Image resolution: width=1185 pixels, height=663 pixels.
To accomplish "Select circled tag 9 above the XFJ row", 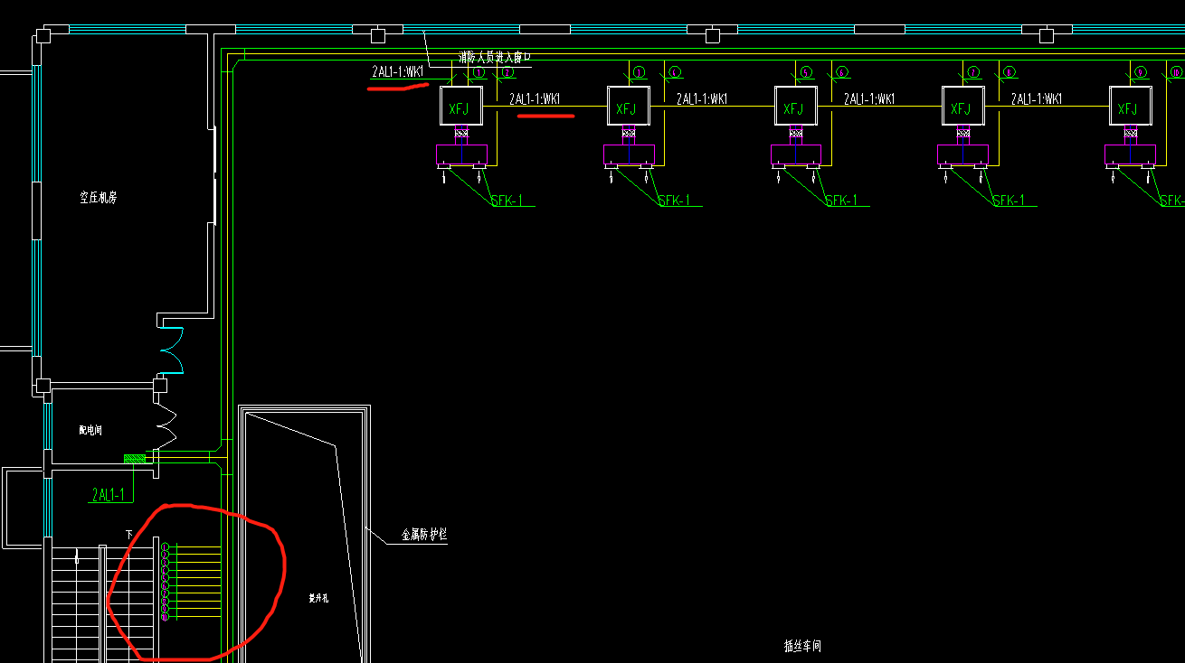I will [x=1142, y=72].
